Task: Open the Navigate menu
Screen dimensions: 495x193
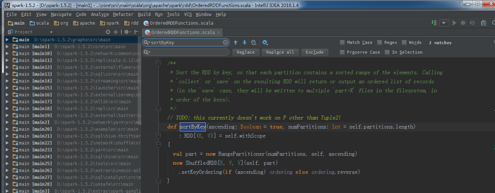Action: click(x=61, y=14)
